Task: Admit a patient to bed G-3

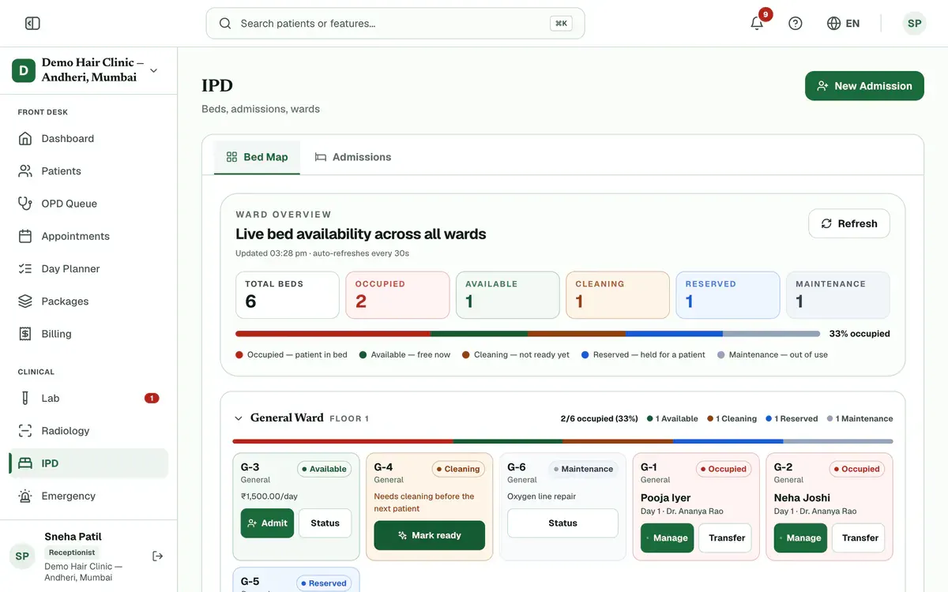Action: [267, 523]
